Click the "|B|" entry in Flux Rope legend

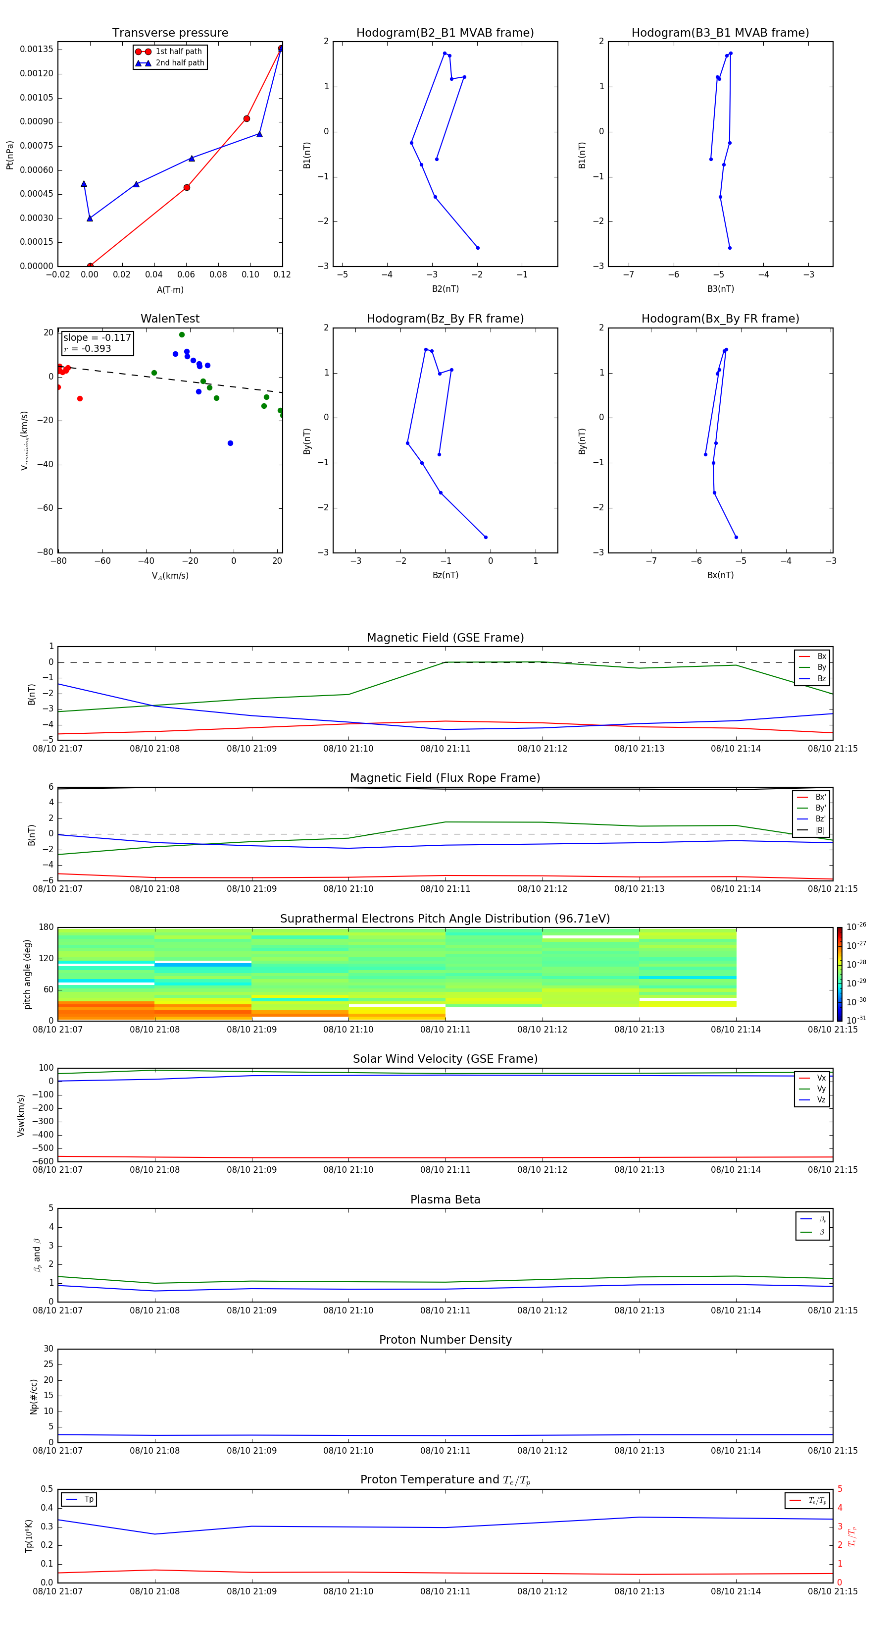pyautogui.click(x=812, y=831)
